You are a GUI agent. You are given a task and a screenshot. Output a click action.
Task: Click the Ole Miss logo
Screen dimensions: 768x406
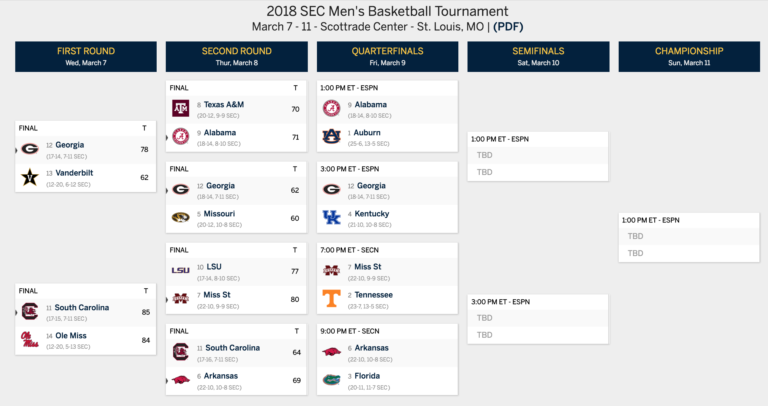point(30,339)
